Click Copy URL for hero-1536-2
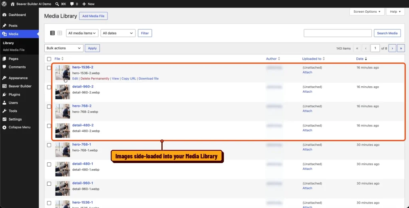The image size is (409, 208). (x=129, y=78)
